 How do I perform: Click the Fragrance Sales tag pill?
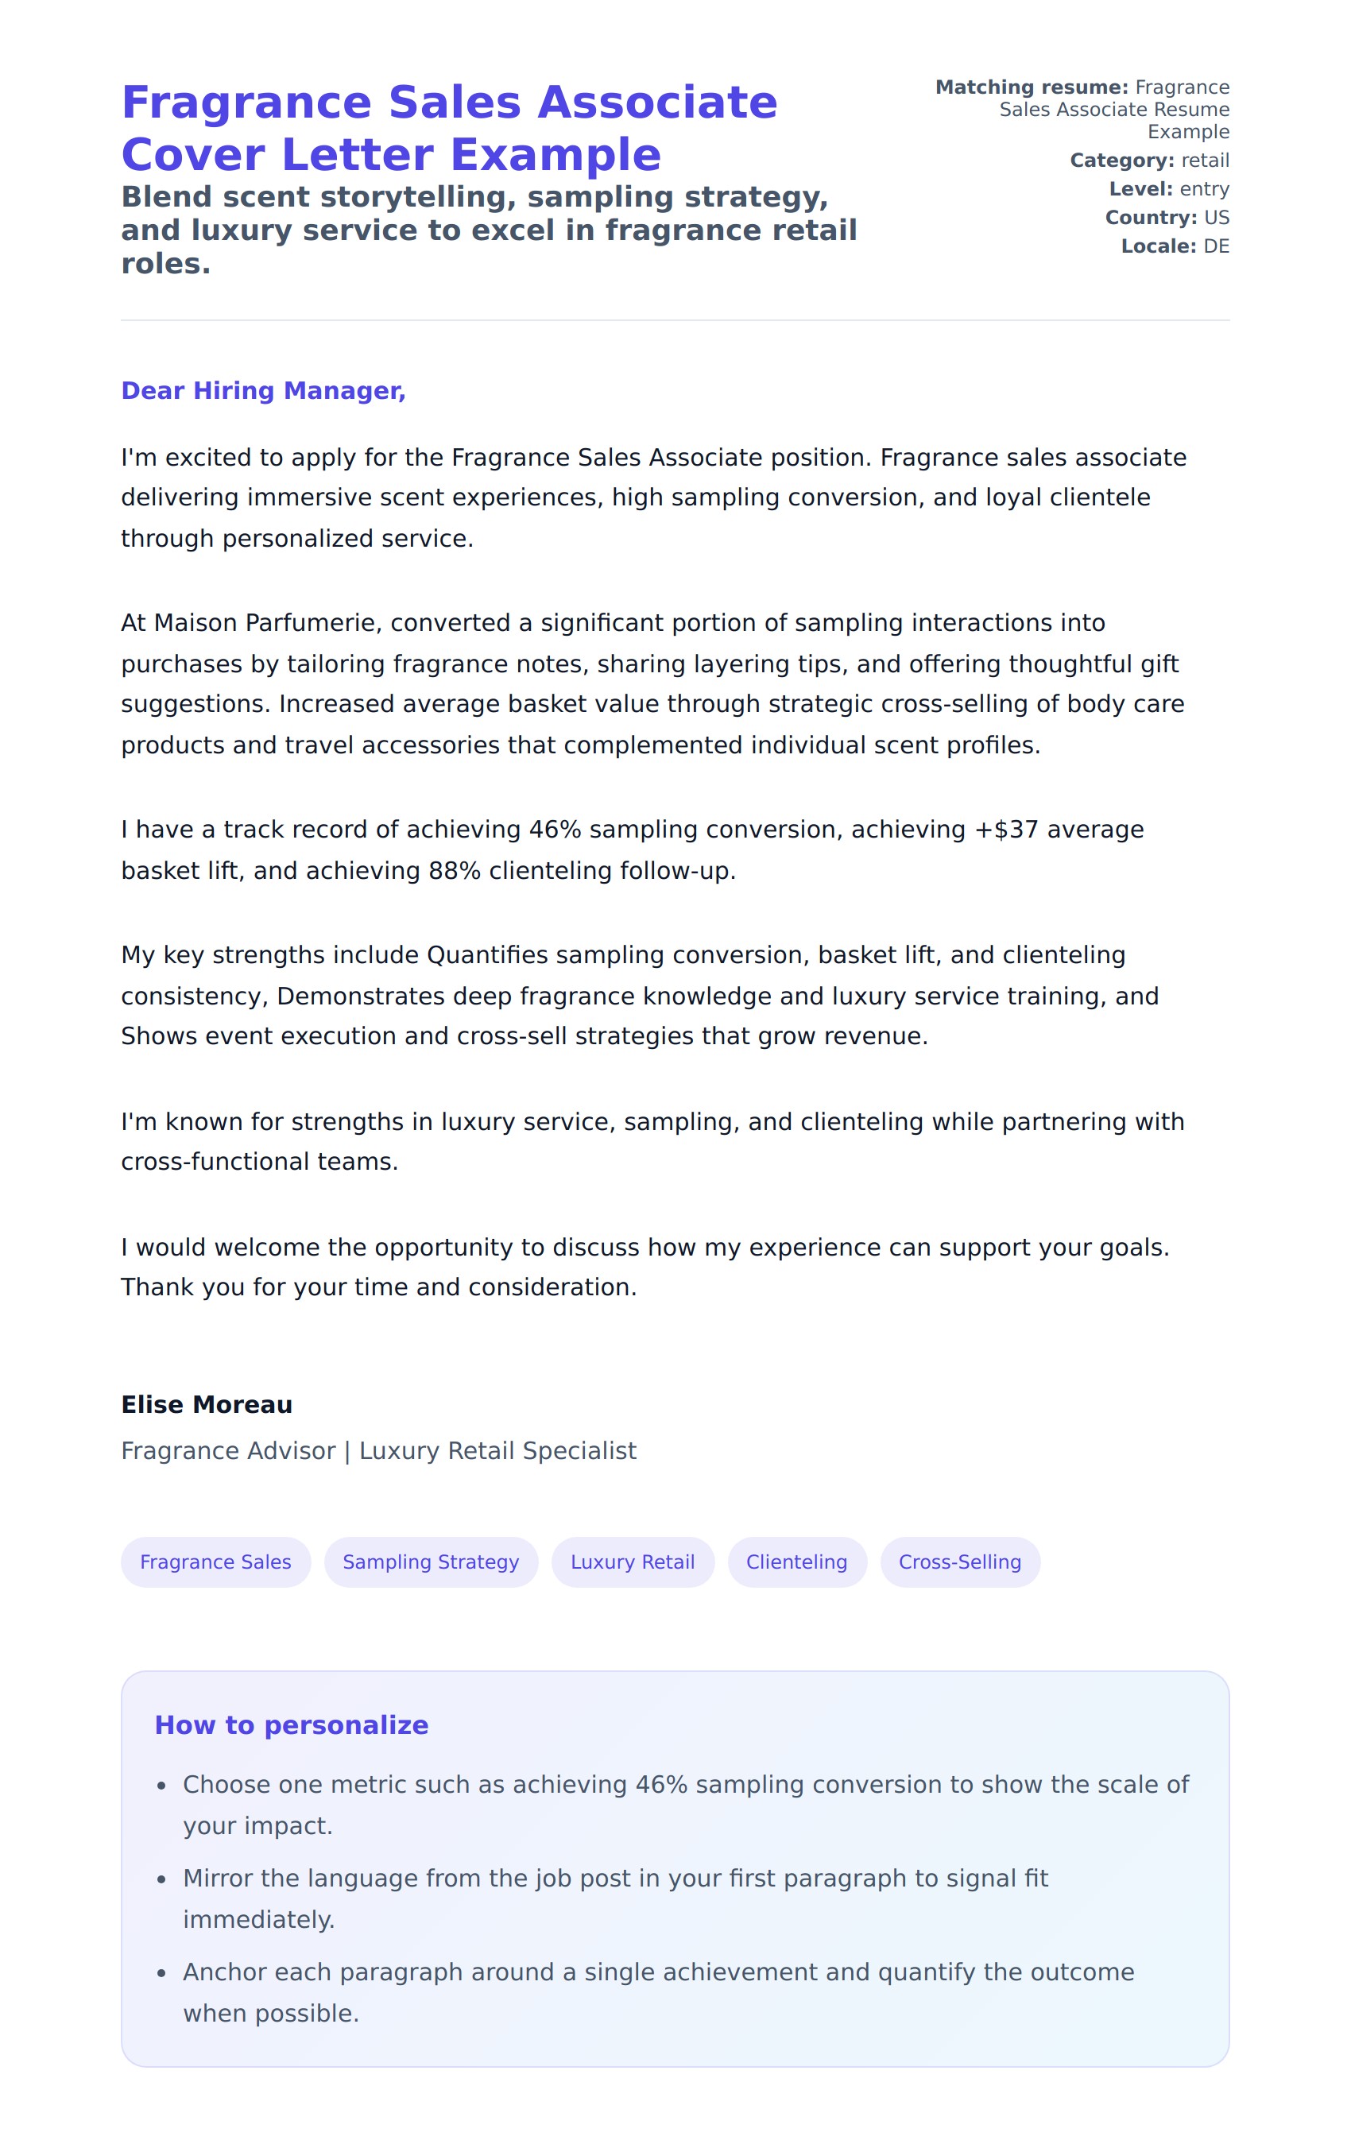pos(215,1562)
